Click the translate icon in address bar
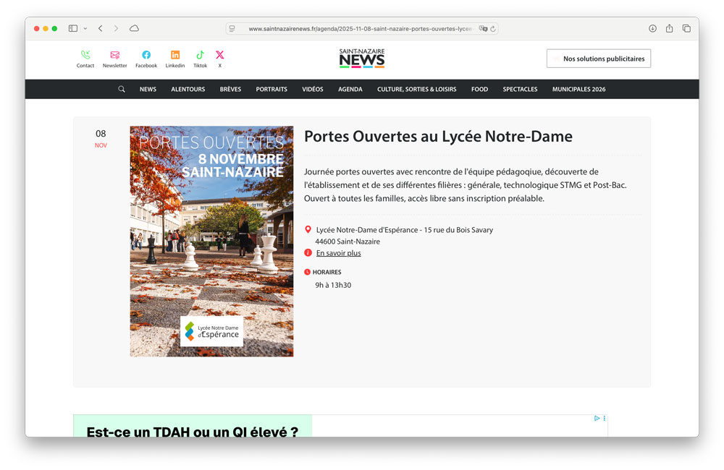Image resolution: width=724 pixels, height=470 pixels. click(483, 29)
